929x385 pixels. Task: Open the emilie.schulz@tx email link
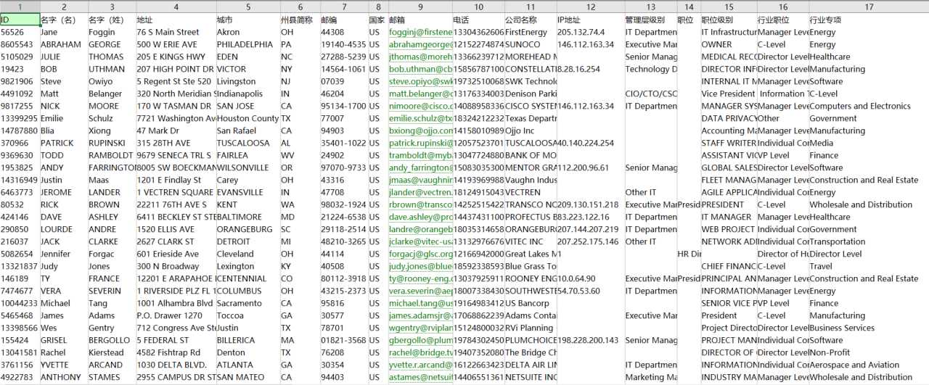420,118
